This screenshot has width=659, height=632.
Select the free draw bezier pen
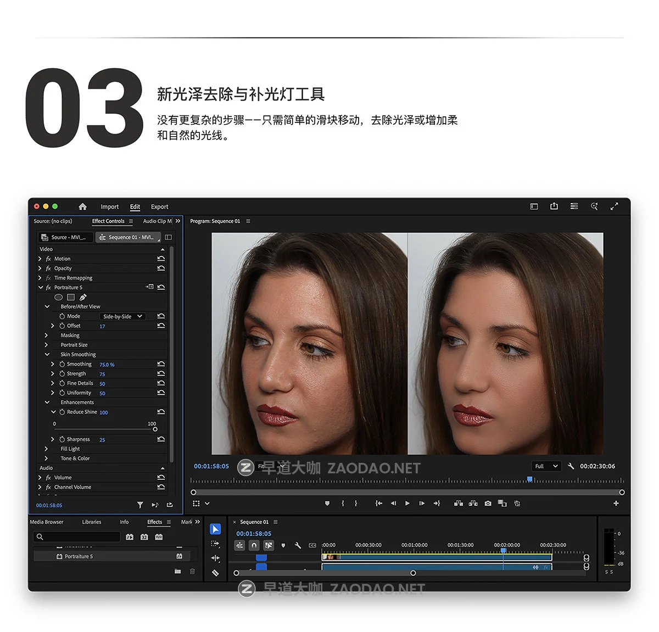[83, 297]
